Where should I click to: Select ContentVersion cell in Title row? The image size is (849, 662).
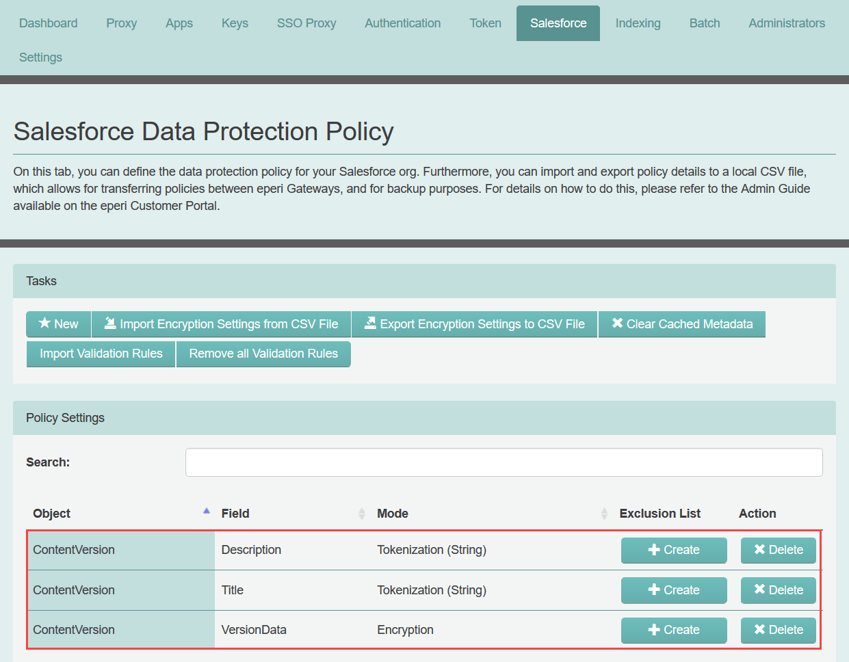pos(120,590)
